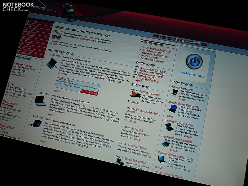The image size is (248, 186).
Task: Click the '6710s' sidebar ad link
Action: click(11, 84)
